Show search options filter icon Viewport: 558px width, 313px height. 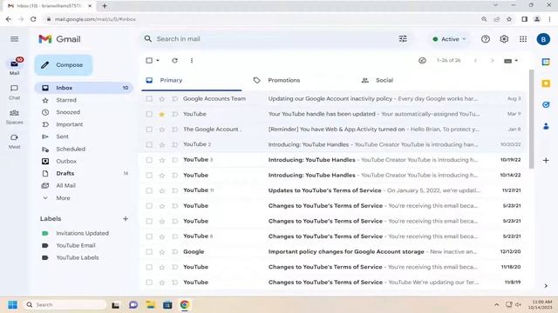pyautogui.click(x=403, y=39)
